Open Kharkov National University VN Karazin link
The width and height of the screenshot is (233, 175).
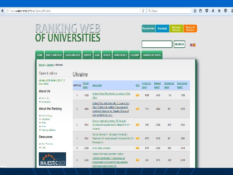tap(111, 125)
